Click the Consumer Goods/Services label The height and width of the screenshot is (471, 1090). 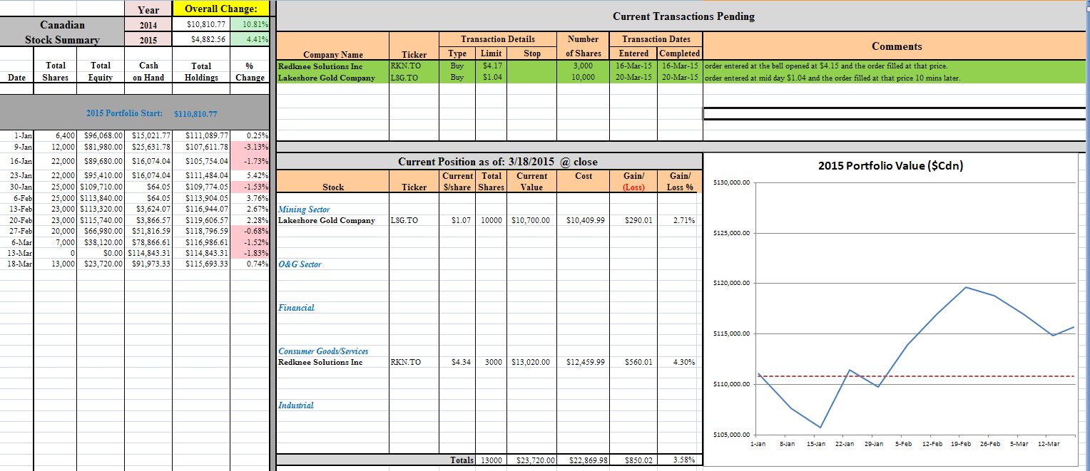tap(323, 351)
